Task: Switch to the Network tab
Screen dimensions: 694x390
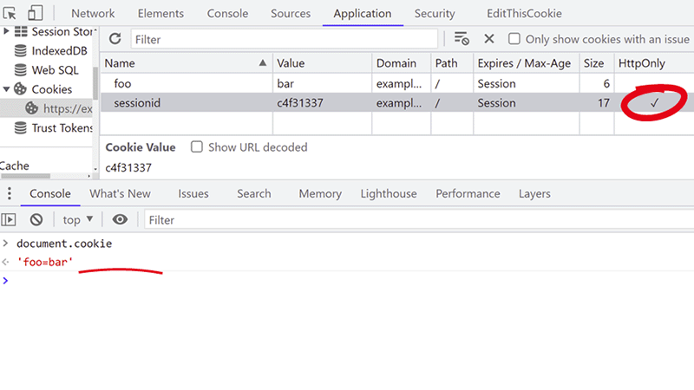Action: pos(93,13)
